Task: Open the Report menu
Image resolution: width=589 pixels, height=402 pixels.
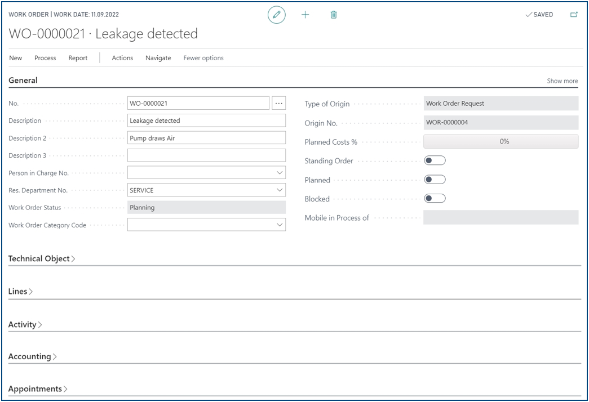Action: pyautogui.click(x=78, y=58)
